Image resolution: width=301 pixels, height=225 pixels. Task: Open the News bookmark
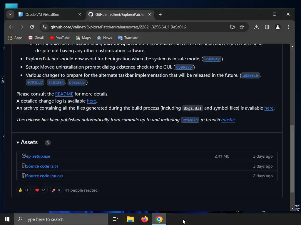click(x=104, y=38)
